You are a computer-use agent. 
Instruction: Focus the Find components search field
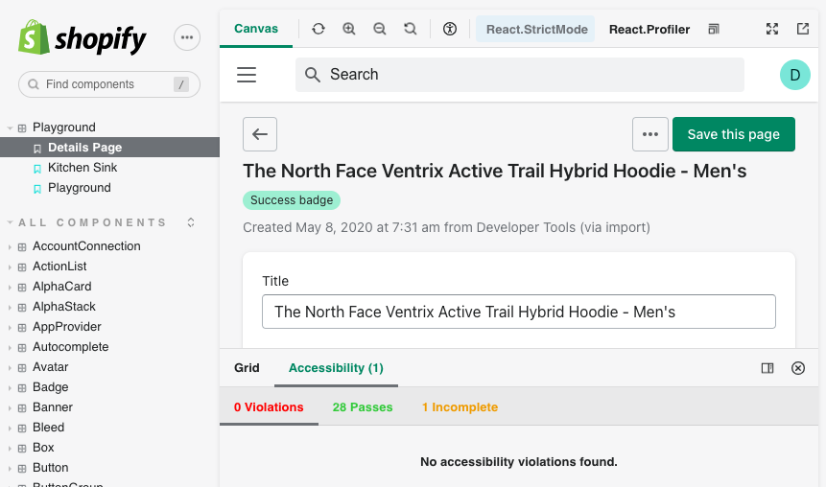click(109, 84)
